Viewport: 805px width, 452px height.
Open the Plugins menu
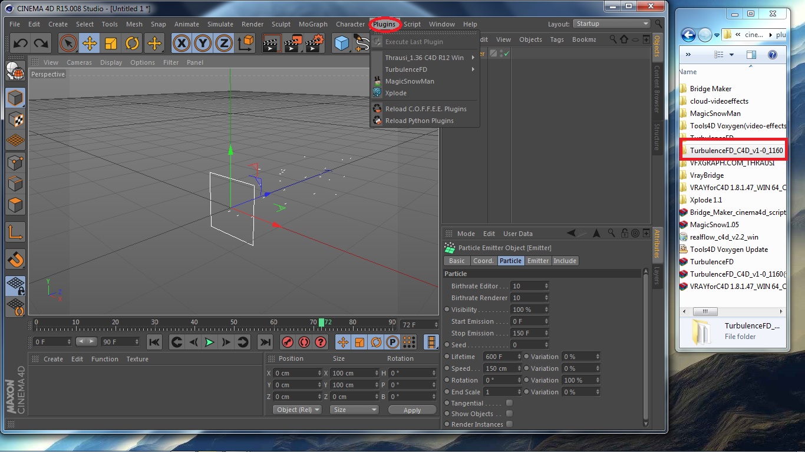pos(384,24)
